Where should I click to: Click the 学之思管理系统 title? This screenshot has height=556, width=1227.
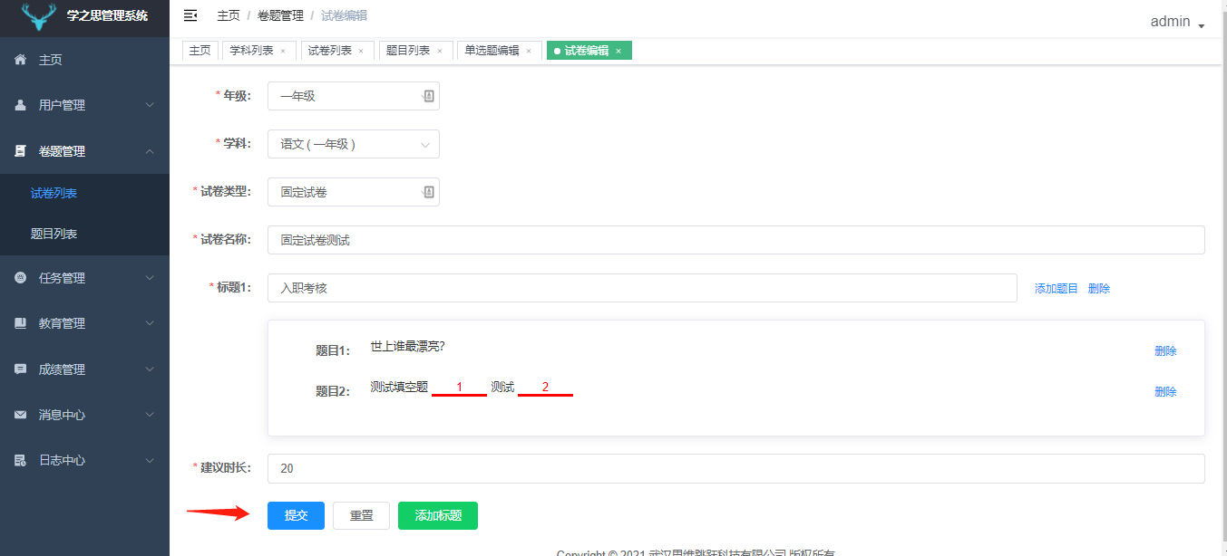click(x=107, y=15)
